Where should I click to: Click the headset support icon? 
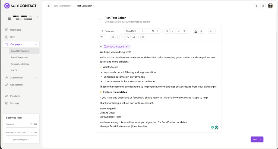pos(255,6)
